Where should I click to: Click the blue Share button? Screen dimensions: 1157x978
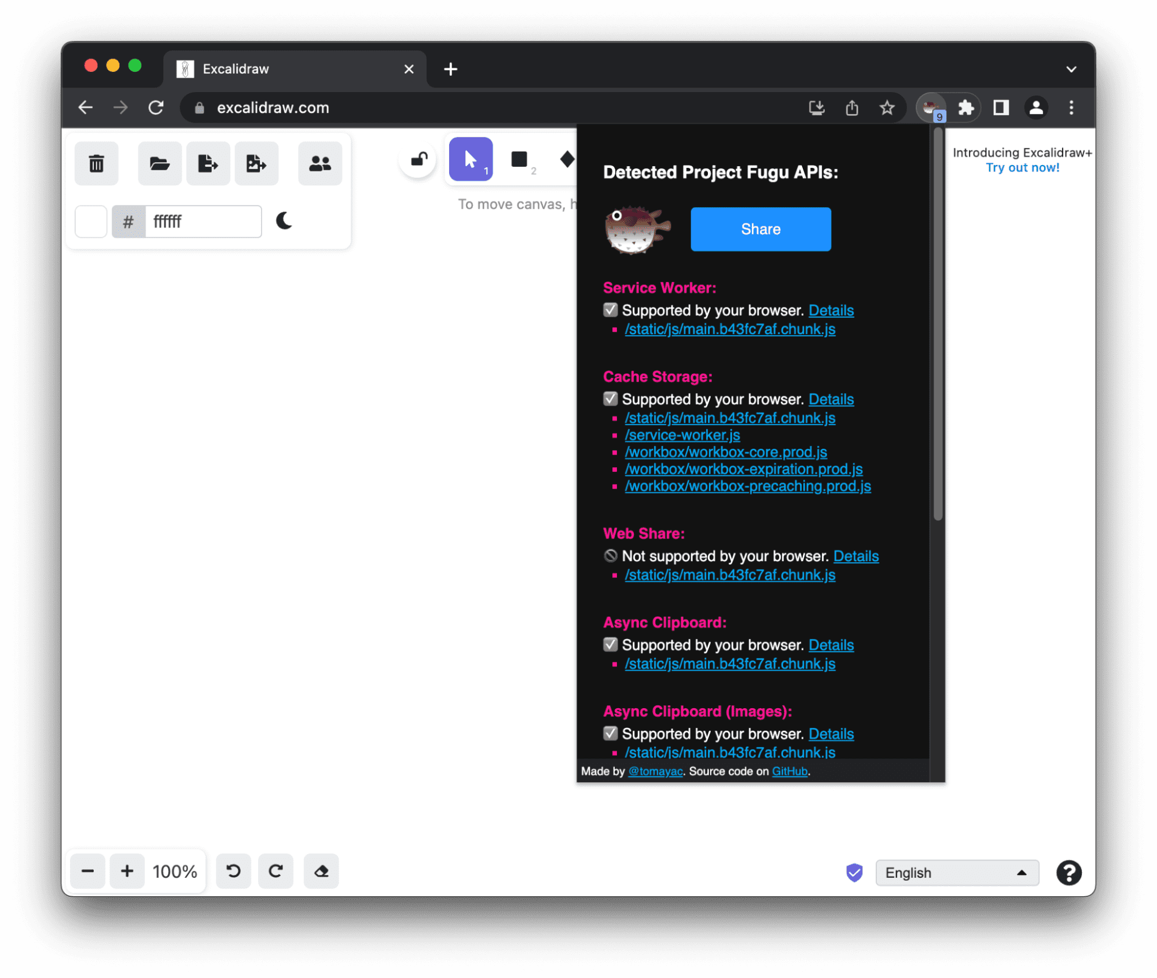click(x=761, y=229)
